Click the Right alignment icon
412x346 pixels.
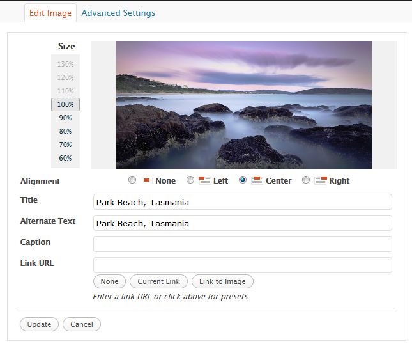(x=320, y=180)
